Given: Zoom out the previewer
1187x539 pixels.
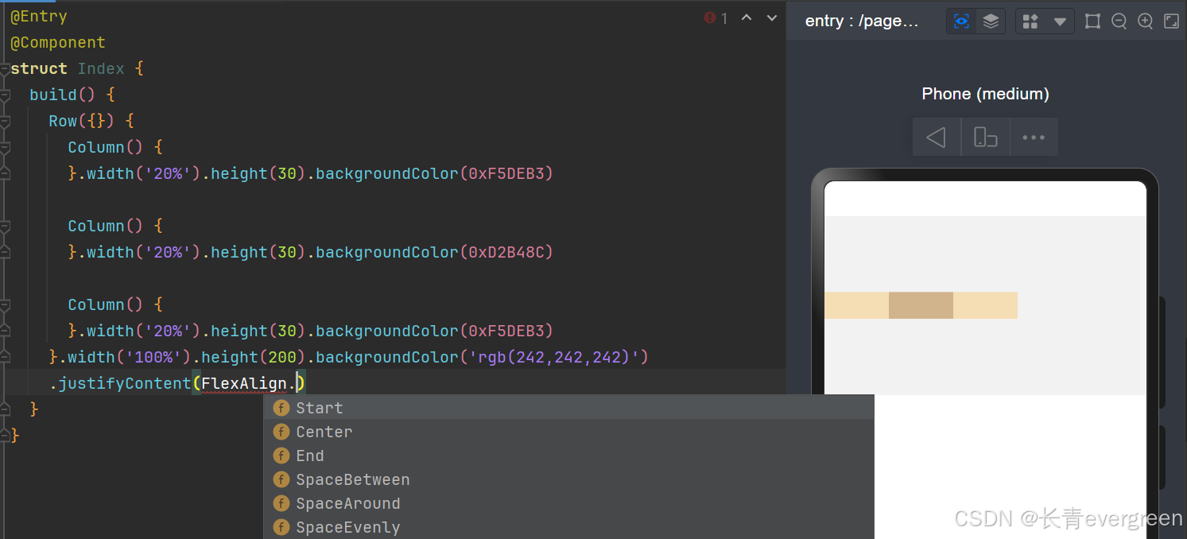Looking at the screenshot, I should pos(1119,21).
